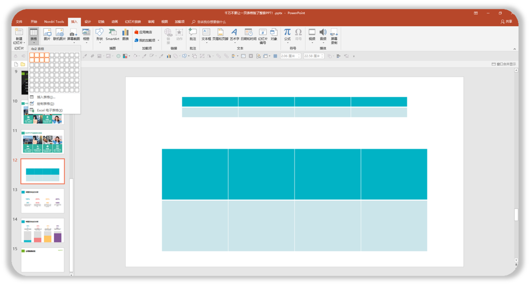Click 新建幻灯片 new slide icon

19,32
